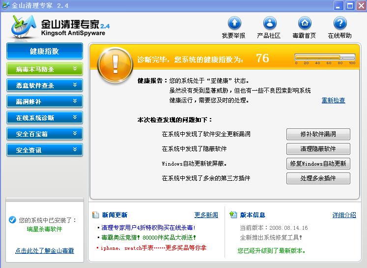
Task: Click the 新闻更新 news page icon
Action: point(95,215)
